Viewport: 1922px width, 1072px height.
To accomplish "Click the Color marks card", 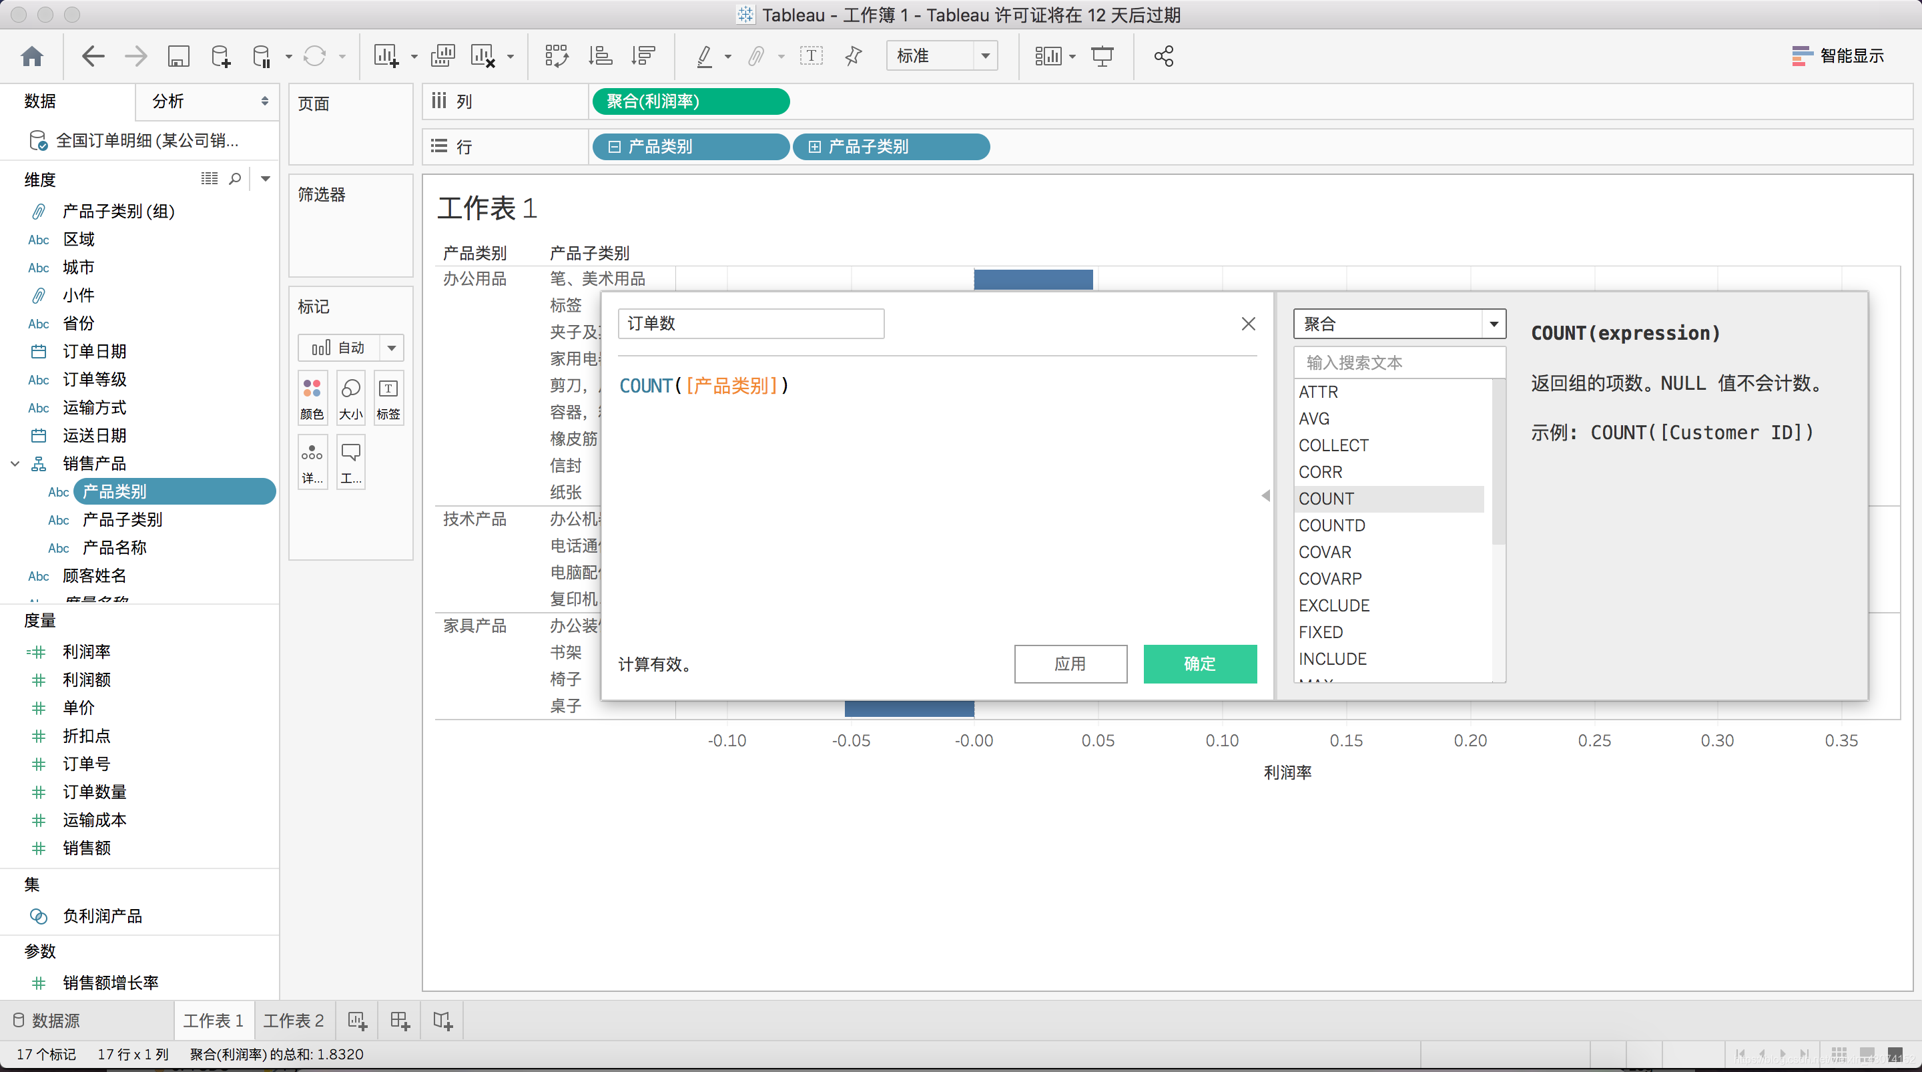I will click(312, 398).
